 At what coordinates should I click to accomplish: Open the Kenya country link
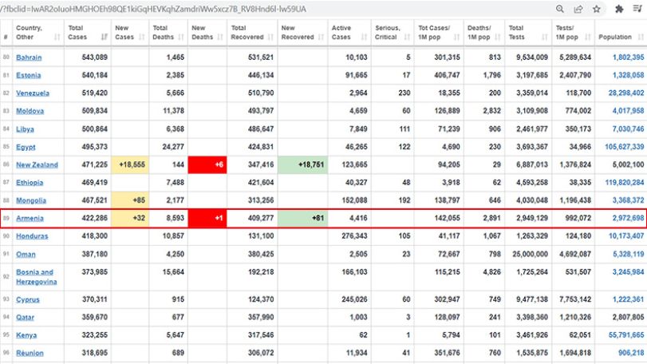click(x=26, y=335)
